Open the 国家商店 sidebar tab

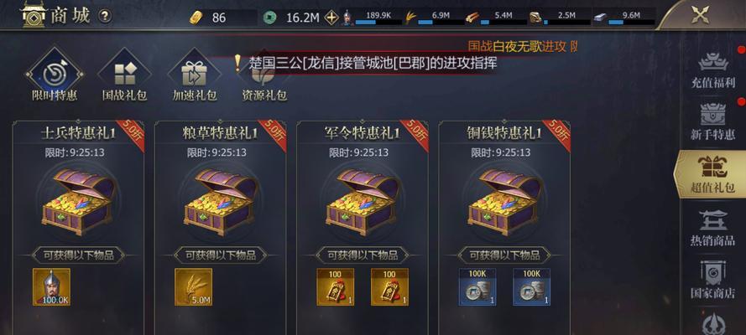coord(712,280)
